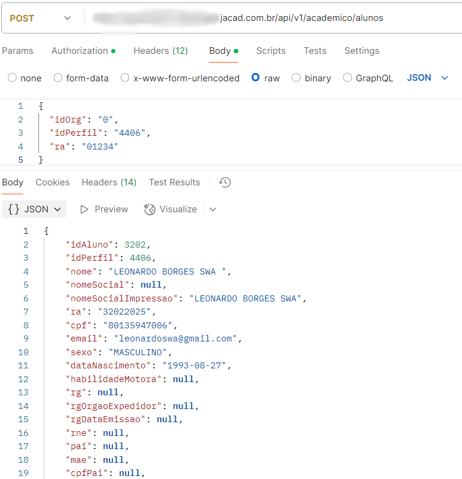This screenshot has width=462, height=479.
Task: Click the "nome" value LEONARDO BORGES SWA
Action: (167, 271)
